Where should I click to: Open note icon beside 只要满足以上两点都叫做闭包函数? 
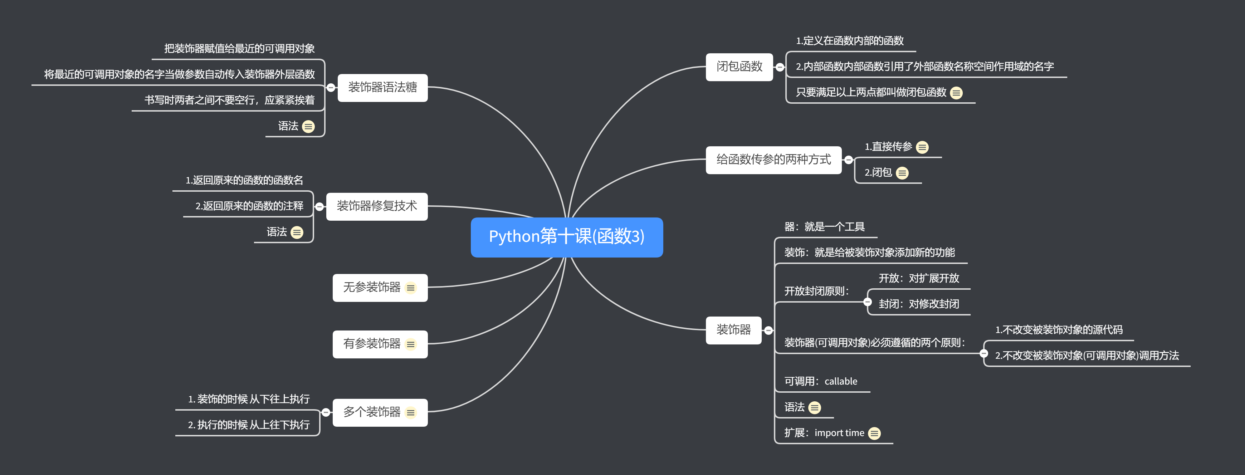click(956, 93)
